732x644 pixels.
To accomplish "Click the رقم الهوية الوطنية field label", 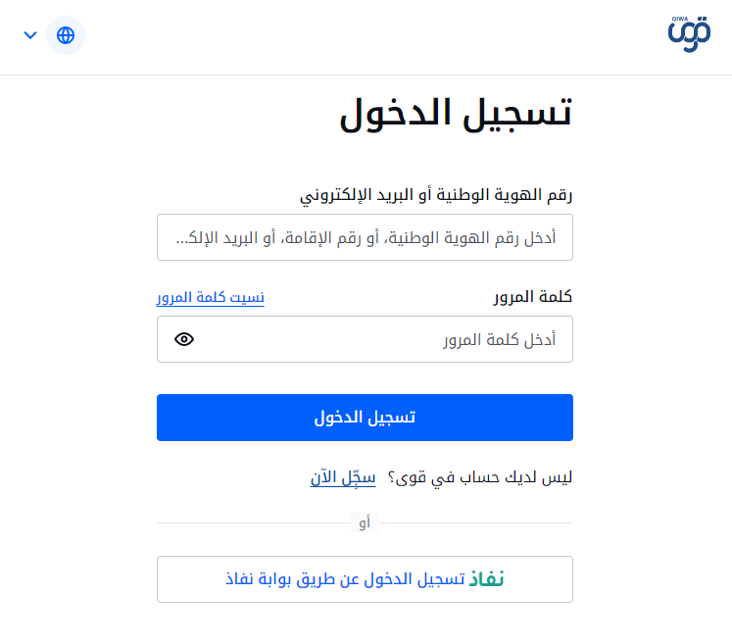I will coord(435,194).
